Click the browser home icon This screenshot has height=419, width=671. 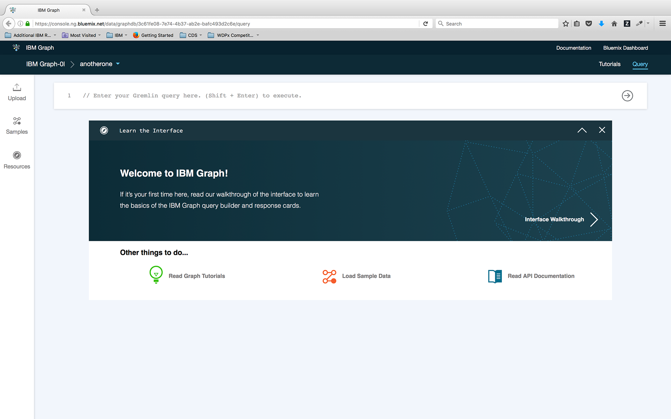[614, 24]
